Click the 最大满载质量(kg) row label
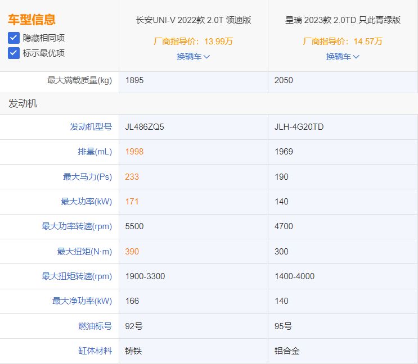The width and height of the screenshot is (418, 364). [80, 80]
